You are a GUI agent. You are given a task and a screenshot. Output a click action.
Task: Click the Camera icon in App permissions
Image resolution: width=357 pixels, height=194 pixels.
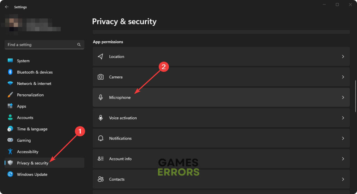pyautogui.click(x=101, y=77)
